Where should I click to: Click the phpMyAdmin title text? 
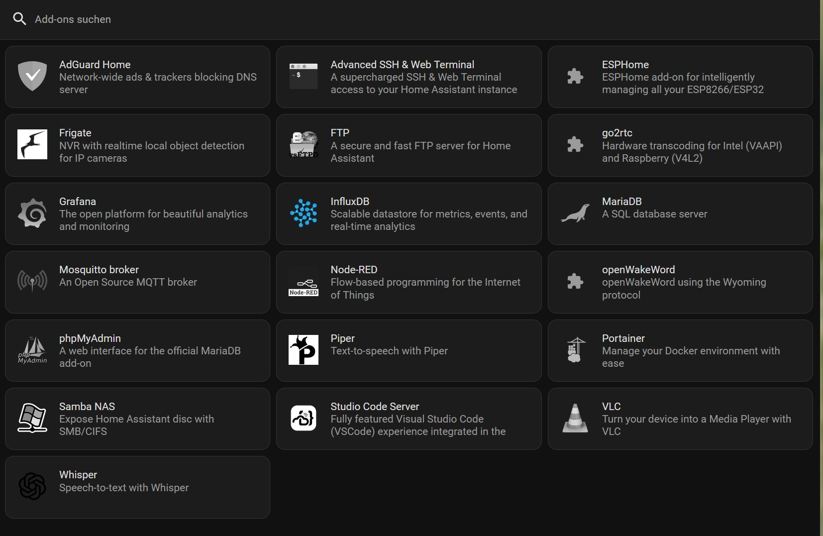[x=90, y=338]
